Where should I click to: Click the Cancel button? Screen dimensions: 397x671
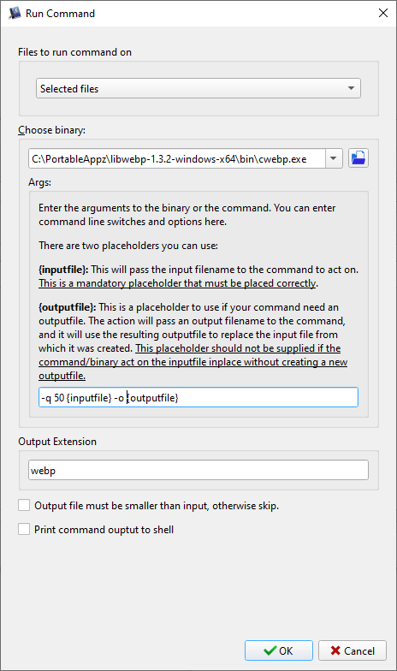tap(353, 650)
